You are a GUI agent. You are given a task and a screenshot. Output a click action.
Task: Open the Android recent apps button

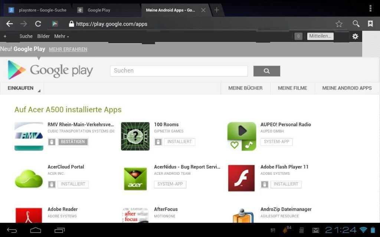(60, 230)
